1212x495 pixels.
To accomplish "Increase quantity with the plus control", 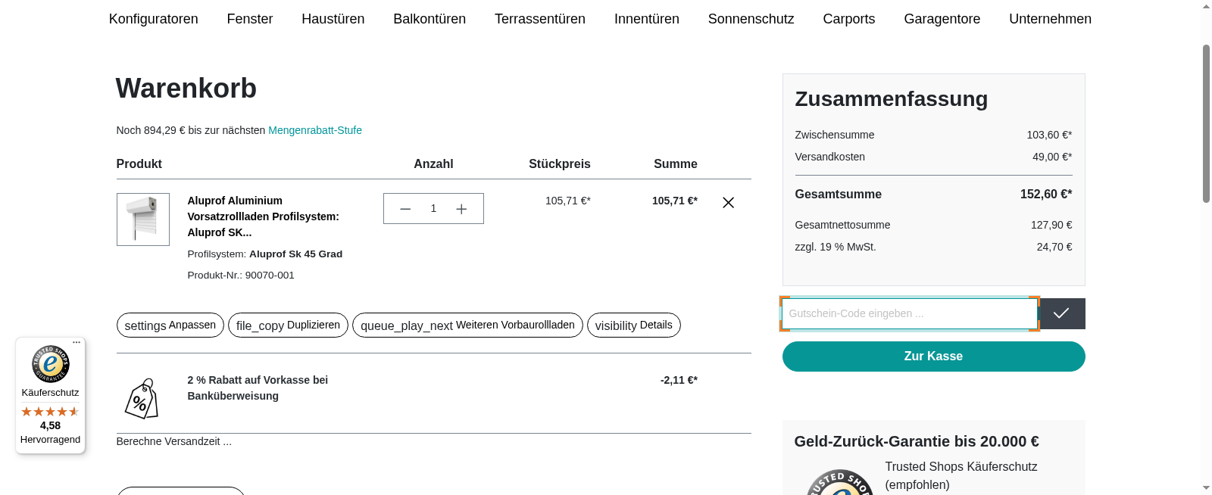I will click(x=461, y=208).
